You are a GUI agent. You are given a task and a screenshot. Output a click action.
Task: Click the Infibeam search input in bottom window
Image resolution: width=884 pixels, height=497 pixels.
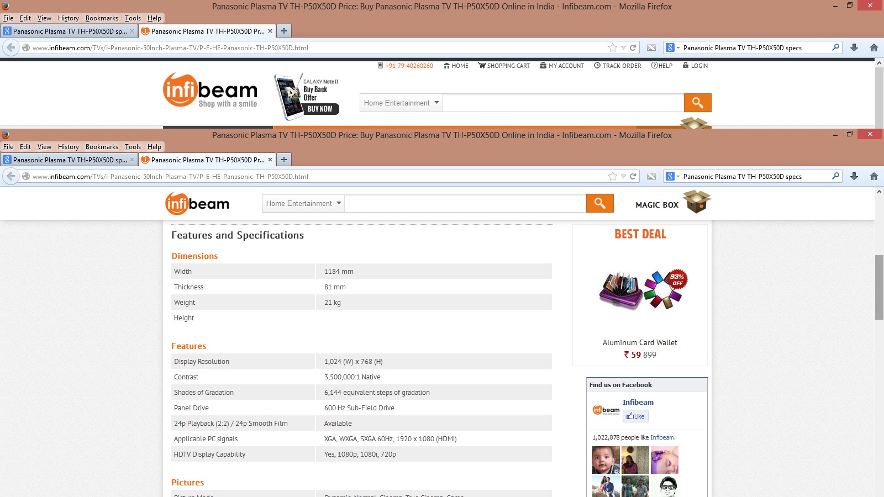click(465, 203)
